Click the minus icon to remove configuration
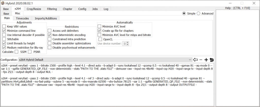Image resolution: width=260 pixels, height=107 pixels. point(201,60)
